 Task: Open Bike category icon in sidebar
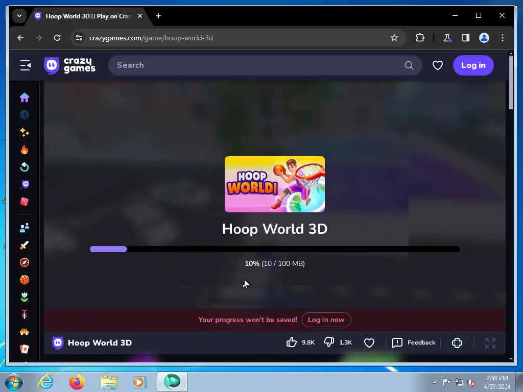coord(25,314)
